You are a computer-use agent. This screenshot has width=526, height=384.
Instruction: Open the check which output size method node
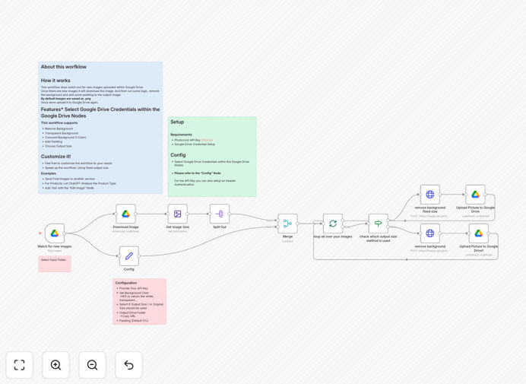(x=378, y=224)
